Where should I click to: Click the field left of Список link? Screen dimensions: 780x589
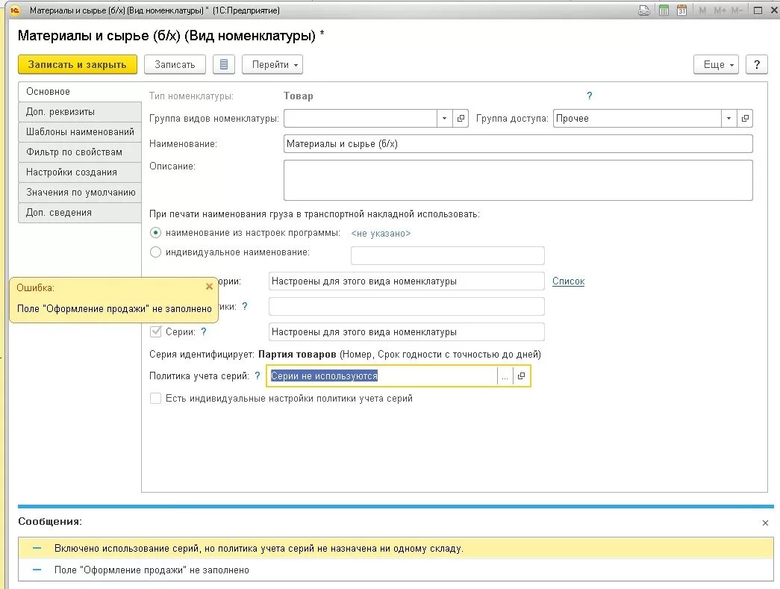point(406,281)
